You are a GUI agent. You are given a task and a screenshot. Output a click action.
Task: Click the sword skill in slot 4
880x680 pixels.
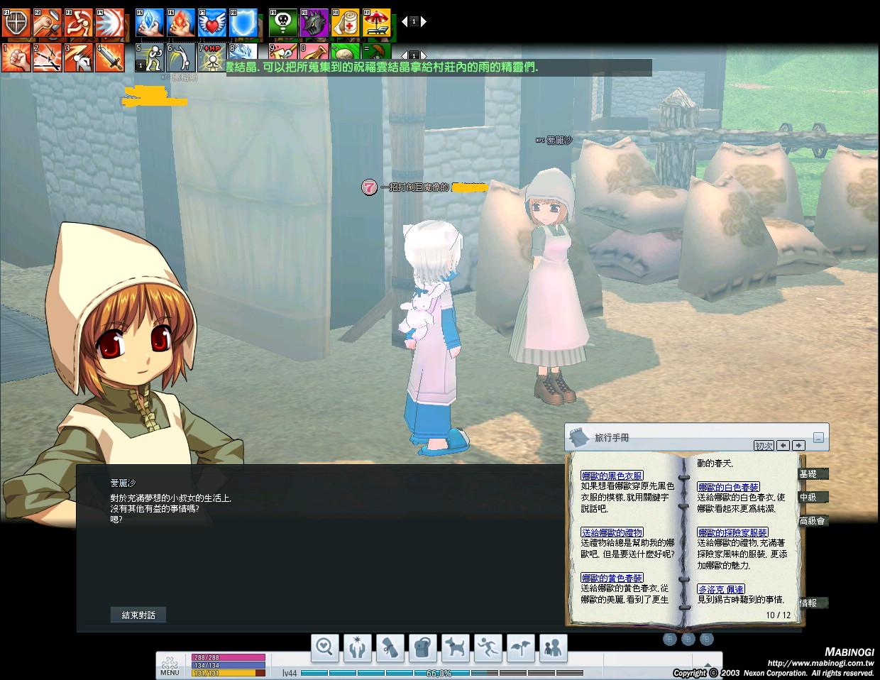[x=109, y=57]
